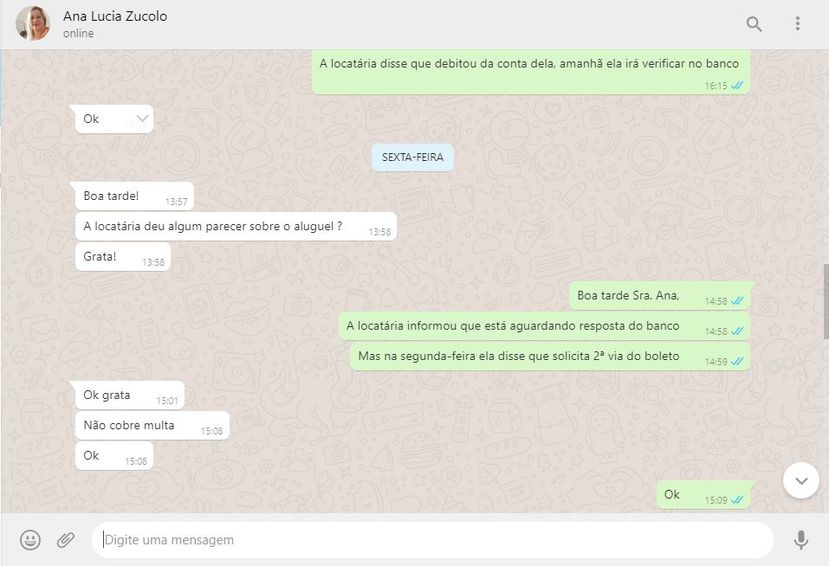The width and height of the screenshot is (829, 566).
Task: Click the 'online' status text in header
Action: click(78, 33)
